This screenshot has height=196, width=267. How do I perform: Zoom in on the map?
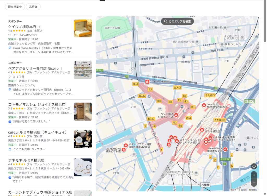tap(254, 175)
